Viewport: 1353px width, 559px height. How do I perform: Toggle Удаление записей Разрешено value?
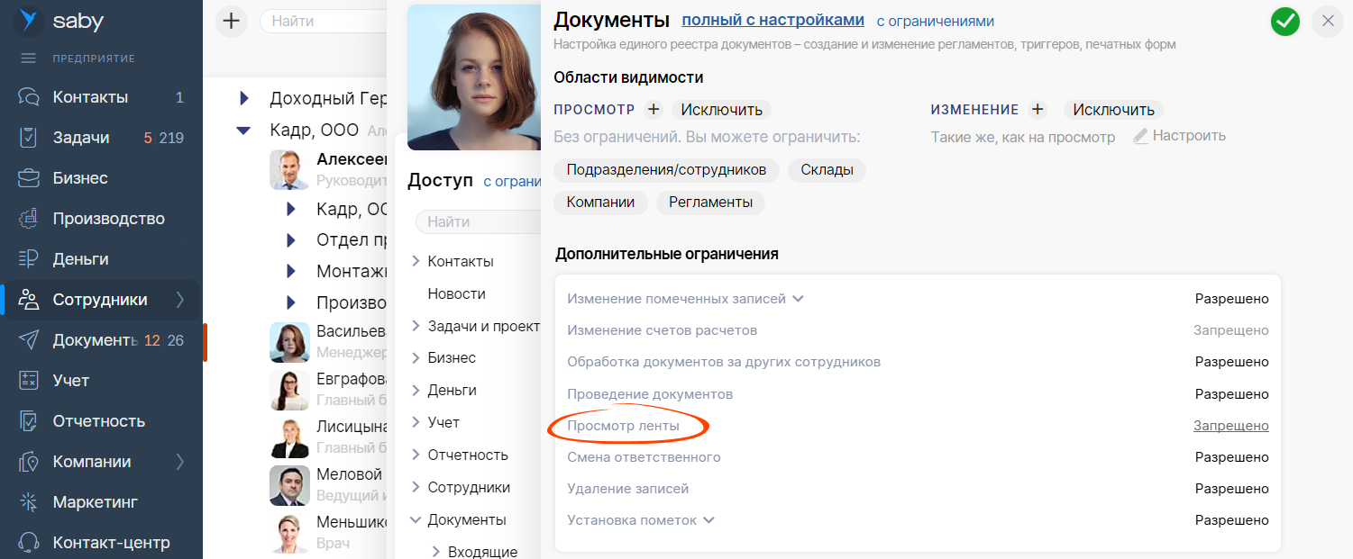click(x=1231, y=489)
